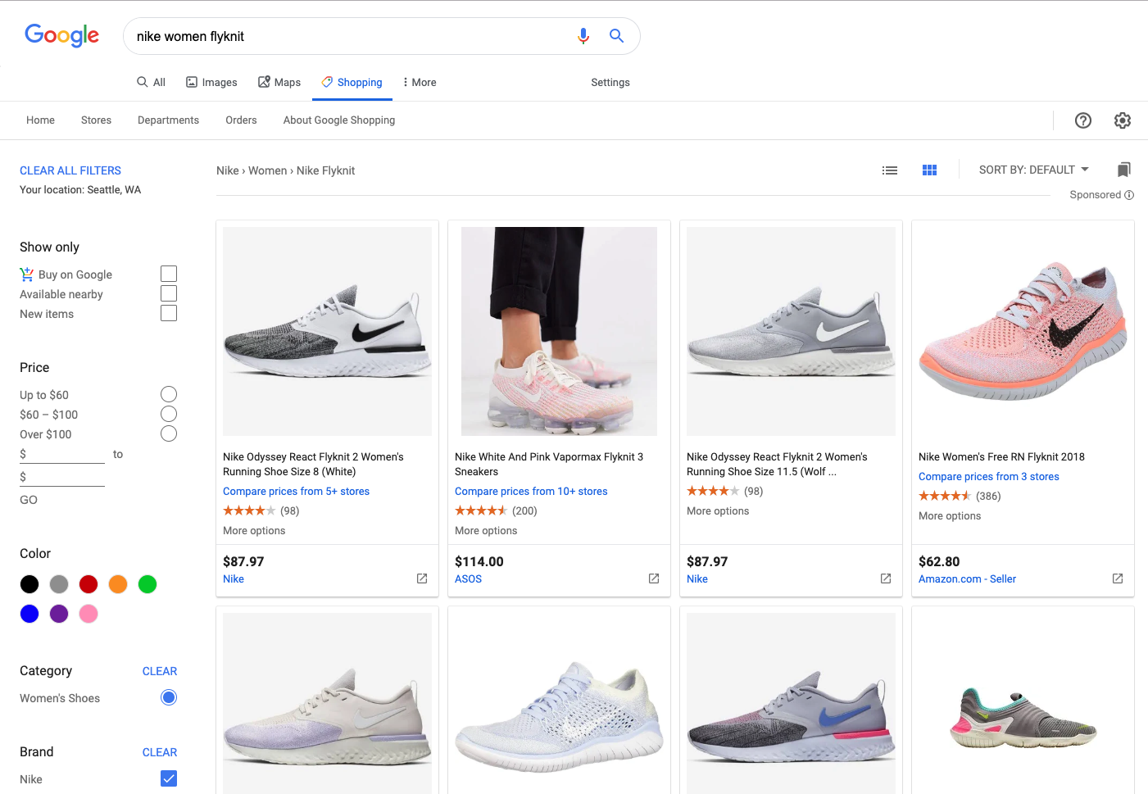Image resolution: width=1148 pixels, height=794 pixels.
Task: Clear the Brand filter
Action: 160,752
